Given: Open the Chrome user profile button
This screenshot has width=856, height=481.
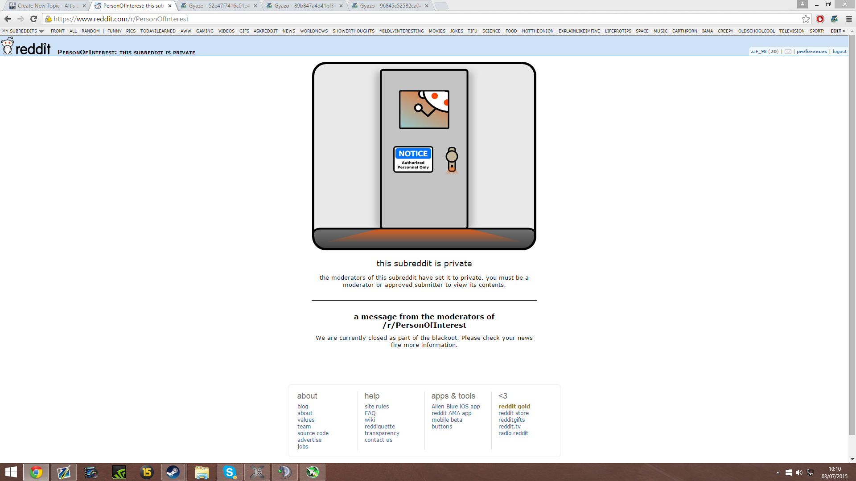Looking at the screenshot, I should (x=802, y=4).
